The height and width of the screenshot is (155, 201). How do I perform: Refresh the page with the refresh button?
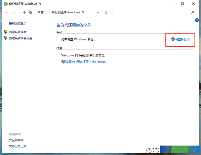click(106, 13)
